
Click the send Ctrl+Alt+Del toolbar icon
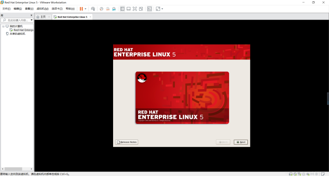[x=93, y=9]
